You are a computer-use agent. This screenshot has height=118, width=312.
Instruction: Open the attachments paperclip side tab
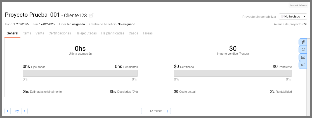click(303, 42)
